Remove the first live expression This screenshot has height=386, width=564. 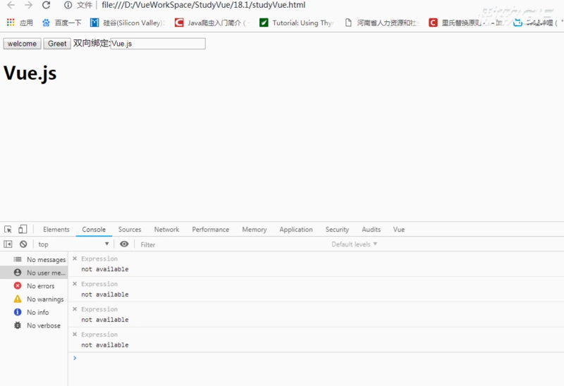point(75,259)
